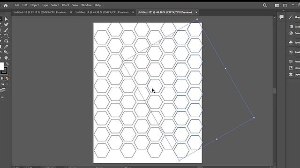
Task: Swap fill and stroke colors
Action: (x=7, y=63)
